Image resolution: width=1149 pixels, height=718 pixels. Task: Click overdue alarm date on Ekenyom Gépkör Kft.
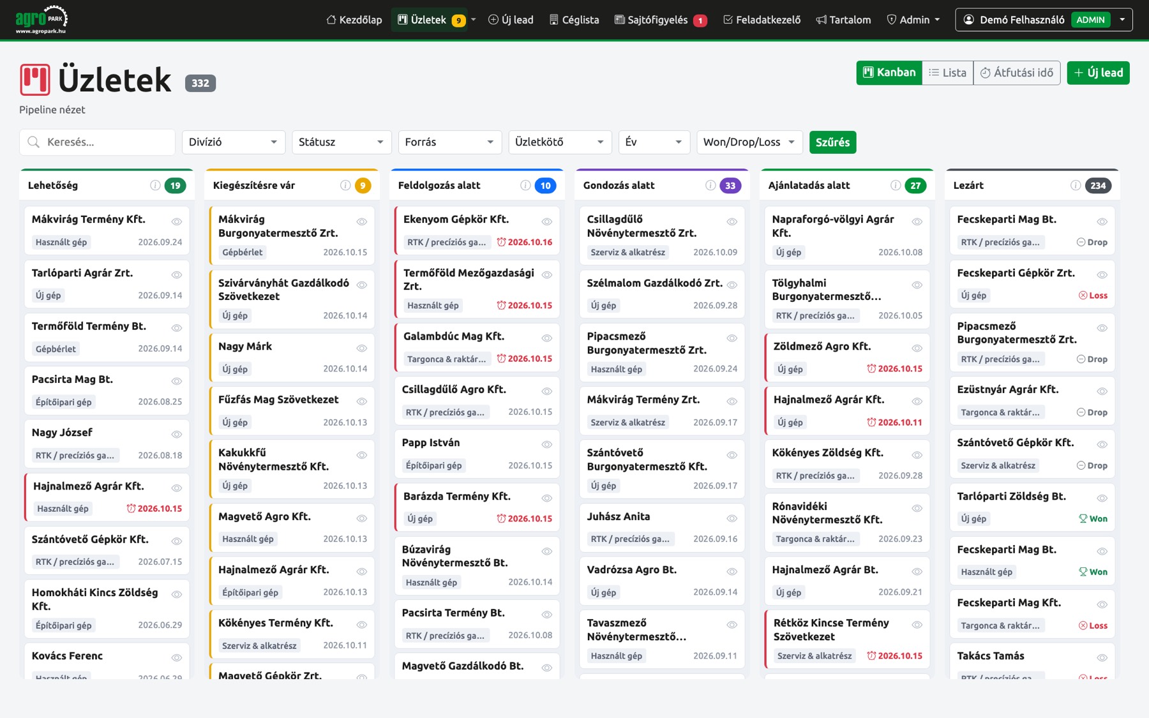525,242
